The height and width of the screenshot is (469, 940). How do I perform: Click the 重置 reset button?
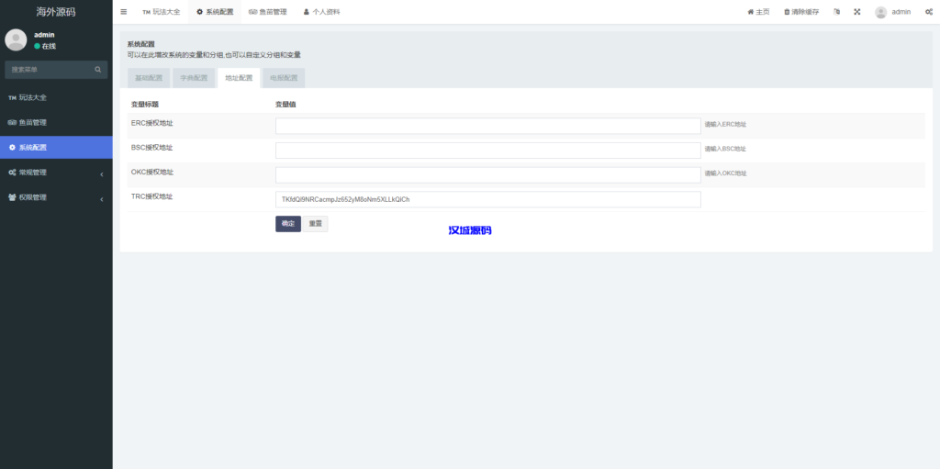tap(316, 224)
